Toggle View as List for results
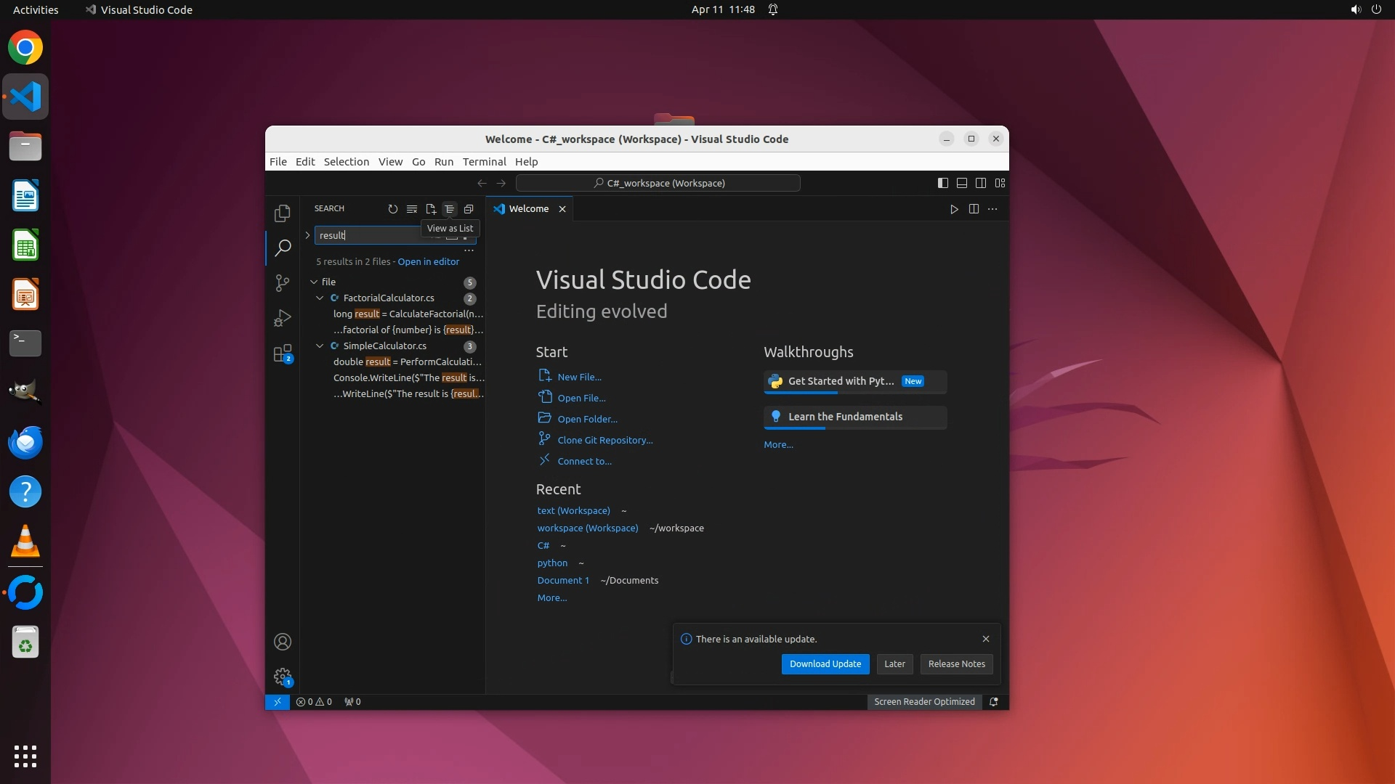 point(450,209)
